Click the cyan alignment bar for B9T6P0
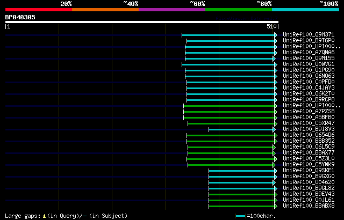The width and height of the screenshot is (344, 220). pos(232,41)
